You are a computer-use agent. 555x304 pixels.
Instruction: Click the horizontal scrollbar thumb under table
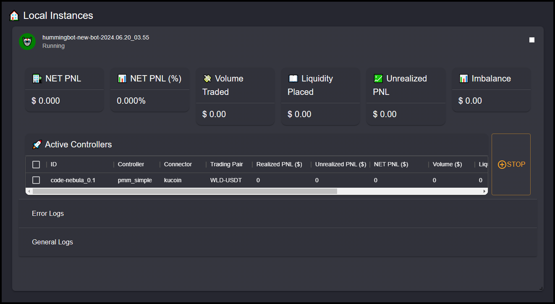click(x=185, y=191)
